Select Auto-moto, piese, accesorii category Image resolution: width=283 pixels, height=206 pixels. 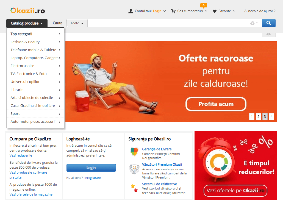point(35,122)
